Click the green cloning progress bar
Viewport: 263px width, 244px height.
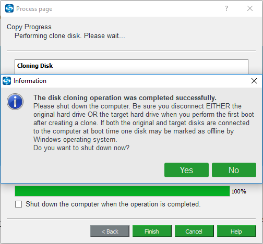pos(122,191)
